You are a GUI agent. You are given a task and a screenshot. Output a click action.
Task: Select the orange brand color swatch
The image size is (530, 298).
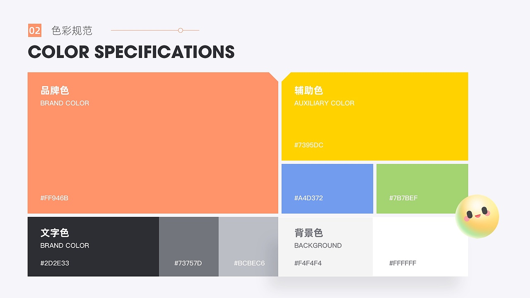(153, 145)
